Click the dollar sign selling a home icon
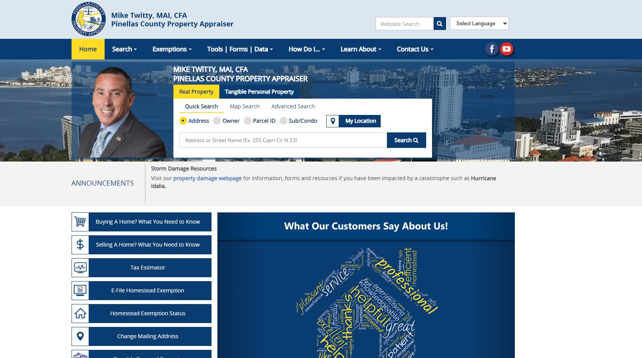 coord(80,245)
